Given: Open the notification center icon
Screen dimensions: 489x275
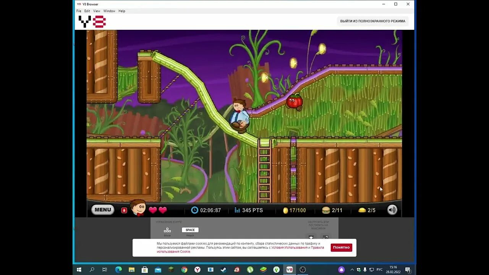Looking at the screenshot, I should [x=408, y=270].
